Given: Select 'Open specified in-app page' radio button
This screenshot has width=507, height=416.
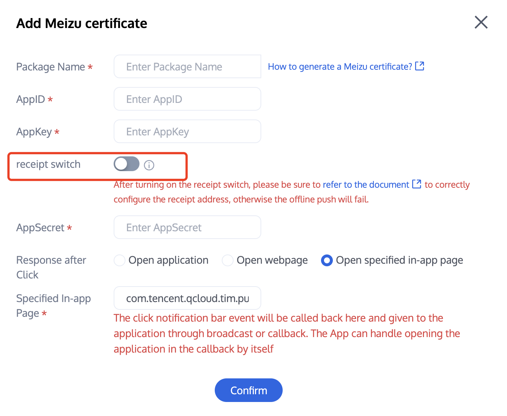Looking at the screenshot, I should click(x=327, y=260).
